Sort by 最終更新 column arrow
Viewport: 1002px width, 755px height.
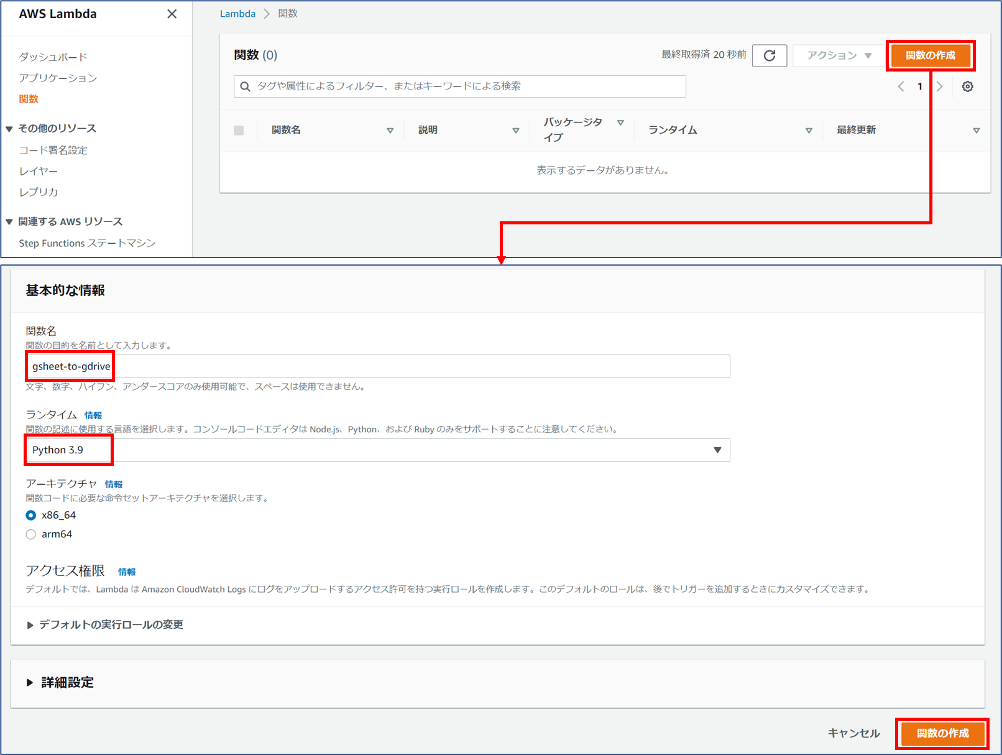click(x=977, y=131)
